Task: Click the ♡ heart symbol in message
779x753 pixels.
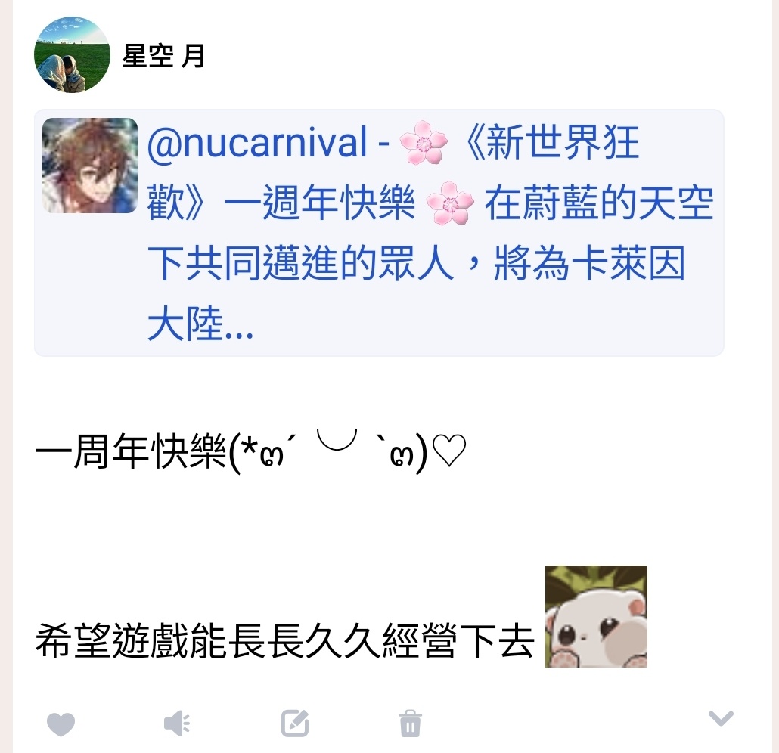Action: [449, 451]
